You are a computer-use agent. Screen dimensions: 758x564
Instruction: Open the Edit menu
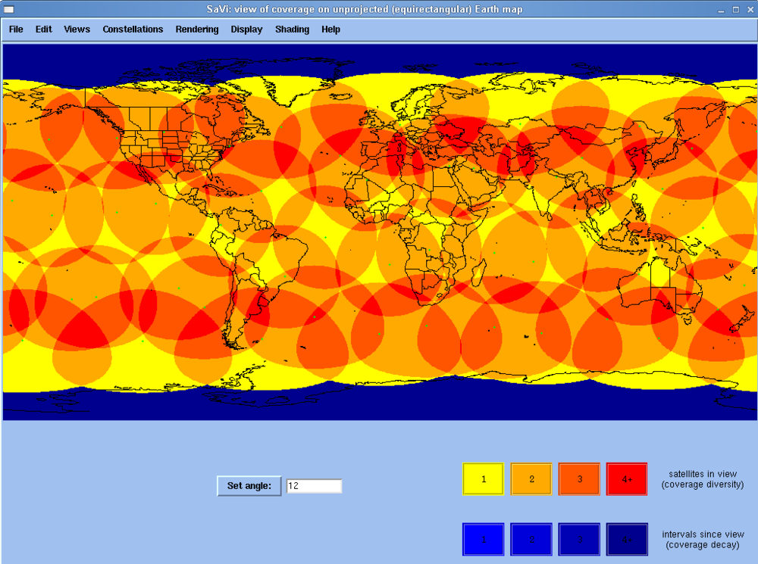(43, 30)
